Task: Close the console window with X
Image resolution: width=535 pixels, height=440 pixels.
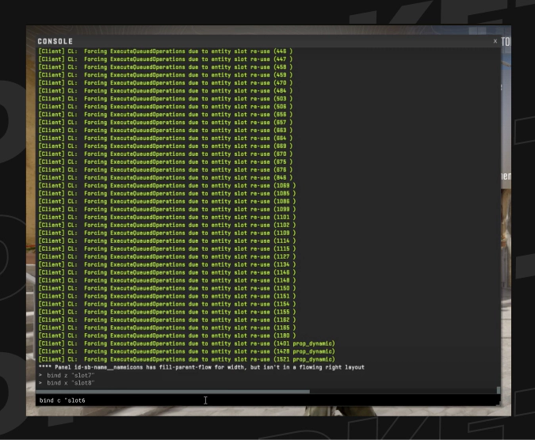Action: click(x=495, y=41)
